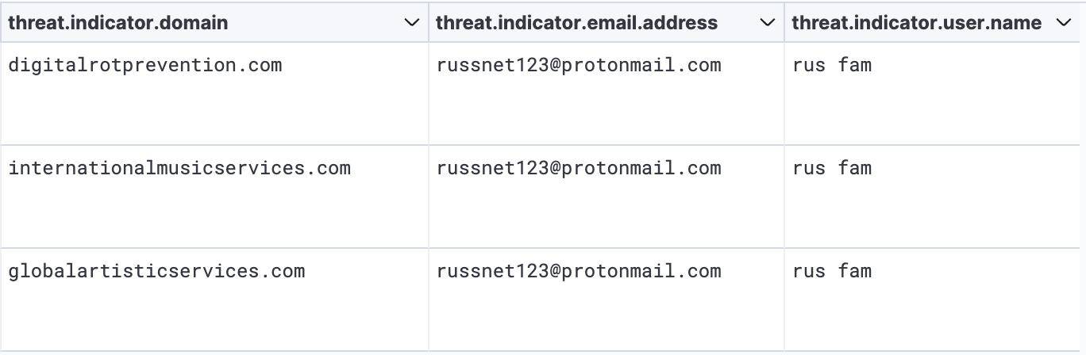The height and width of the screenshot is (355, 1086).
Task: Click the email in the digitalrotprevention.com row
Action: click(x=579, y=65)
